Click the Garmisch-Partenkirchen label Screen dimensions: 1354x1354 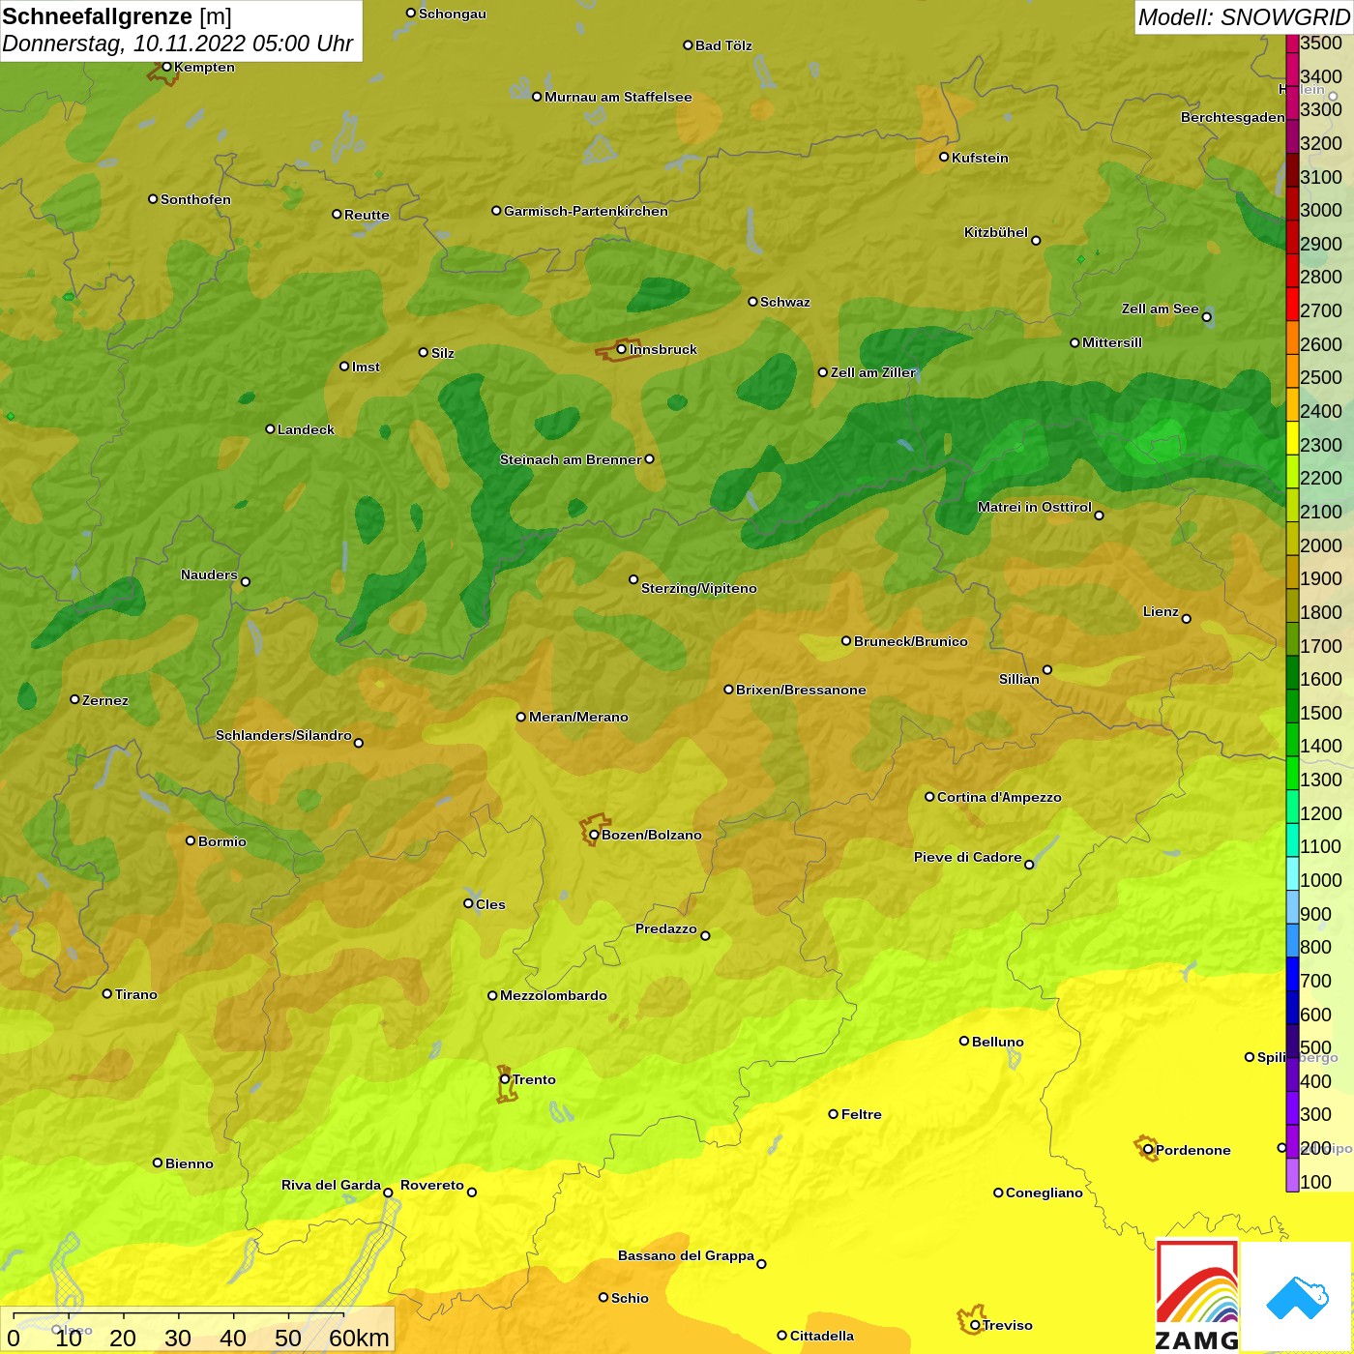click(586, 211)
